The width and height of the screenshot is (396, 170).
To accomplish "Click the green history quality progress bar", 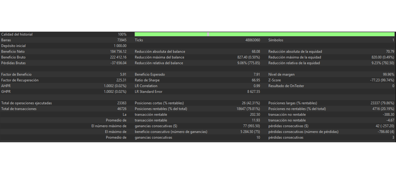I will click(265, 34).
